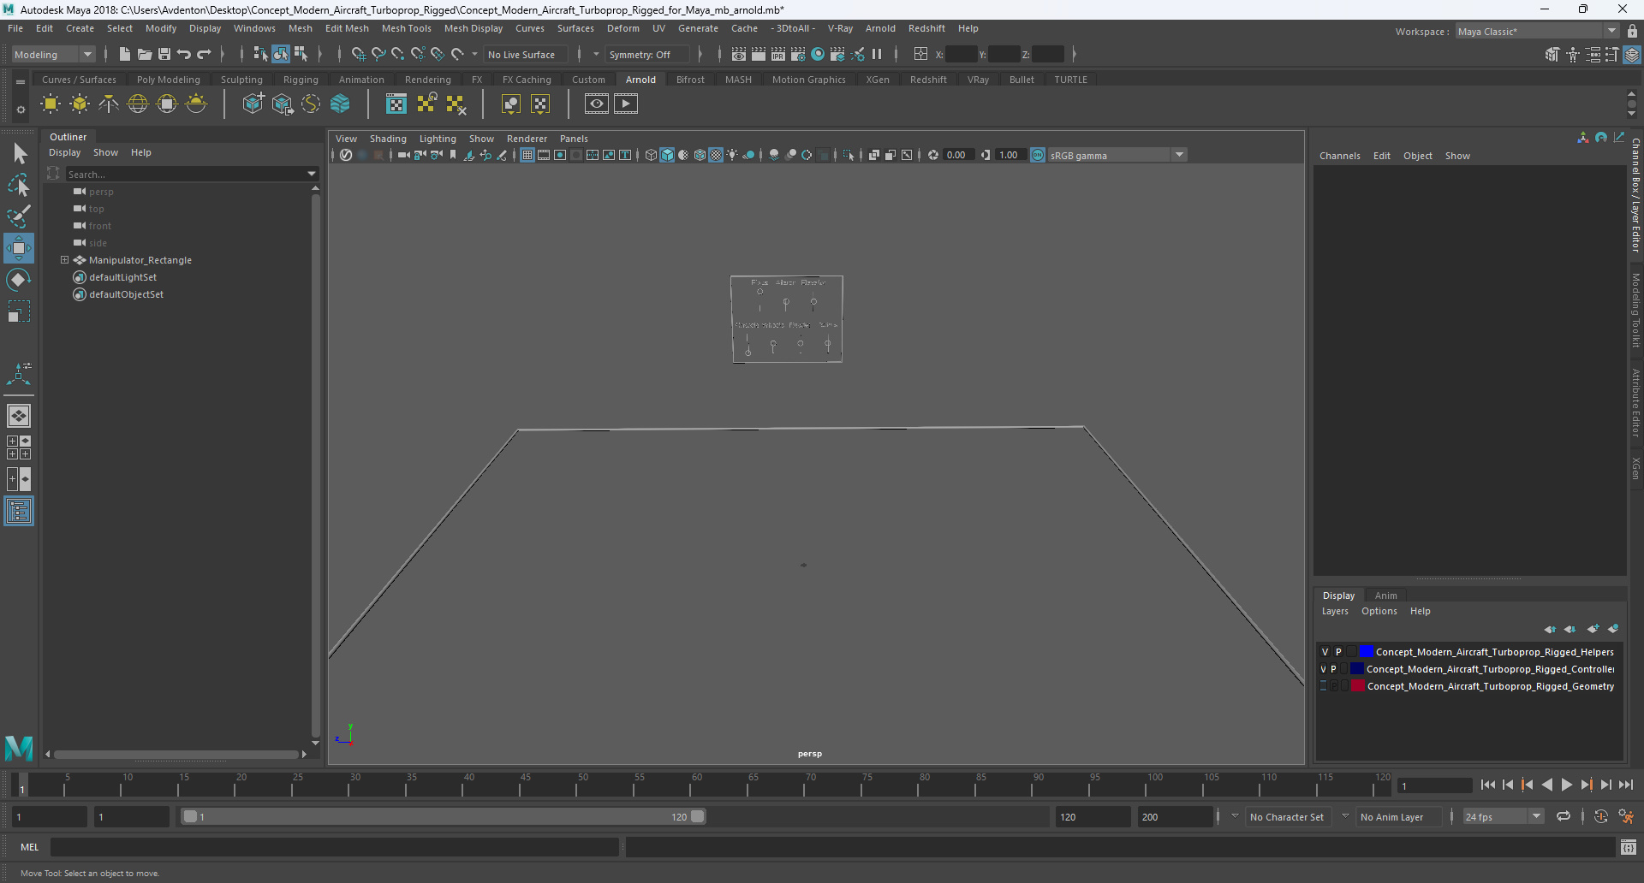1644x883 pixels.
Task: Click the red Geometry layer color swatch
Action: [1357, 686]
